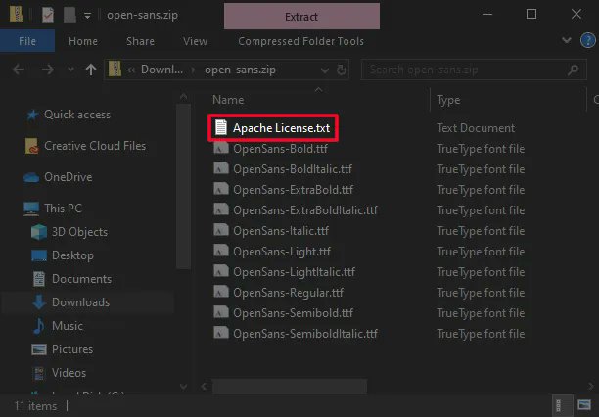Click the OpenSans-Light.ttf font file icon
Viewport: 599px width, 417px height.
221,250
